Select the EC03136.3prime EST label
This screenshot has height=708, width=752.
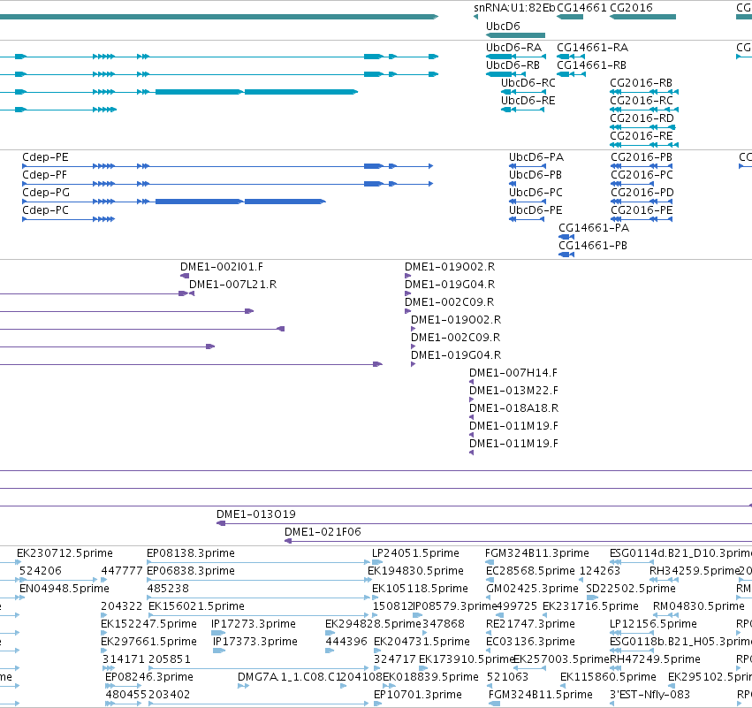[x=530, y=643]
